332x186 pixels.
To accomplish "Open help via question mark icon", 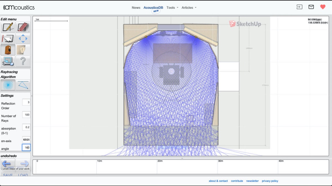I will (23, 61).
